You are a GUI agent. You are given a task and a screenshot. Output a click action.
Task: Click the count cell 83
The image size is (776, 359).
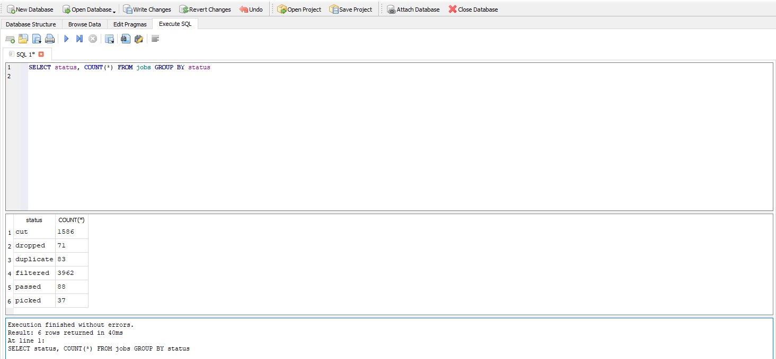(72, 259)
